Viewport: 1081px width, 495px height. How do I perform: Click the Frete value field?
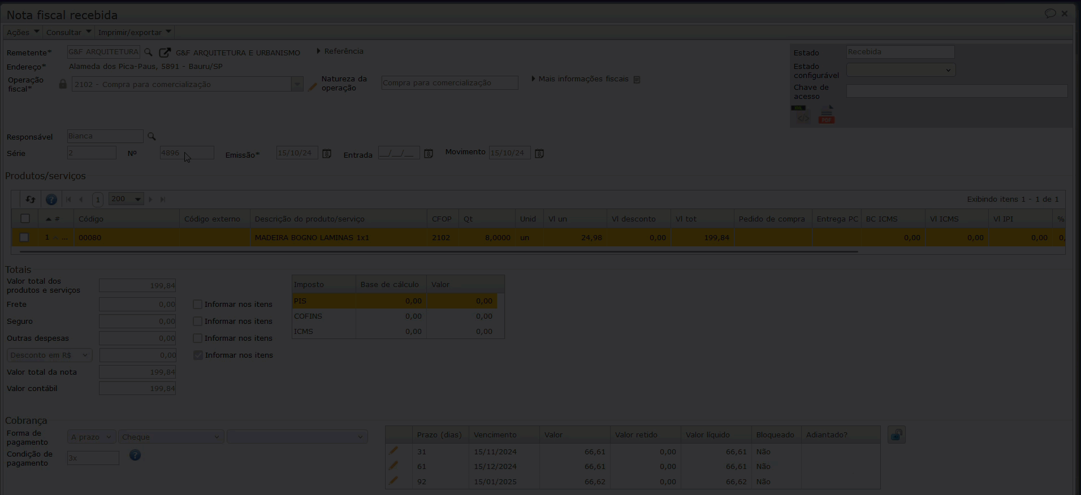[x=137, y=305]
